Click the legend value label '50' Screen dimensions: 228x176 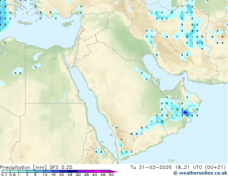click(x=111, y=175)
